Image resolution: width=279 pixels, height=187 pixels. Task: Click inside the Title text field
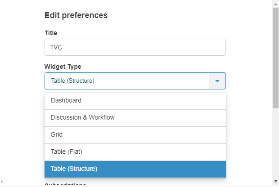(x=135, y=47)
